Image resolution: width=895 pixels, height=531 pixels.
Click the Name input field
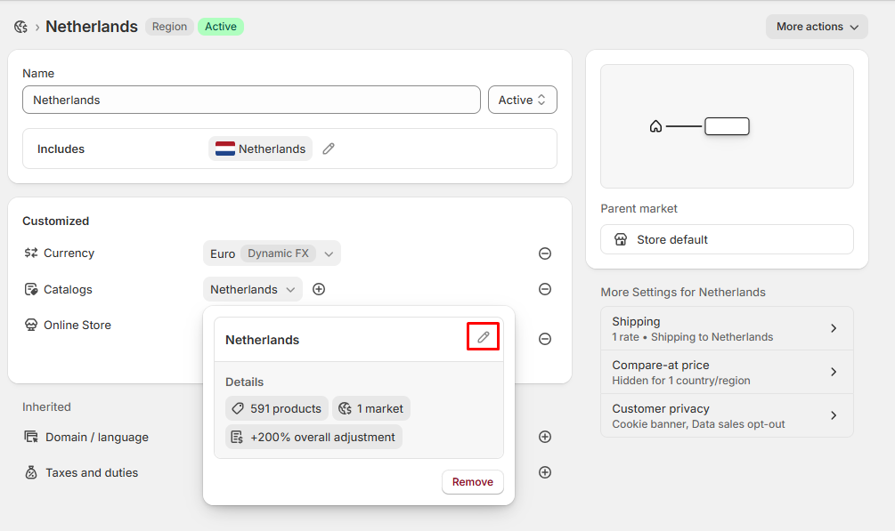point(251,100)
